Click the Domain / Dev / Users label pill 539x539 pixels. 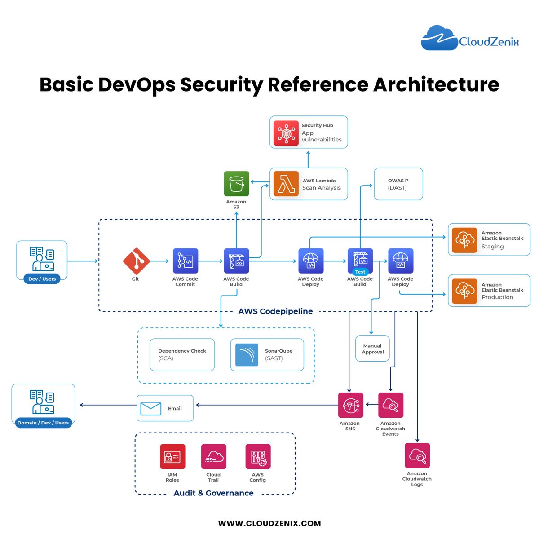(x=43, y=423)
